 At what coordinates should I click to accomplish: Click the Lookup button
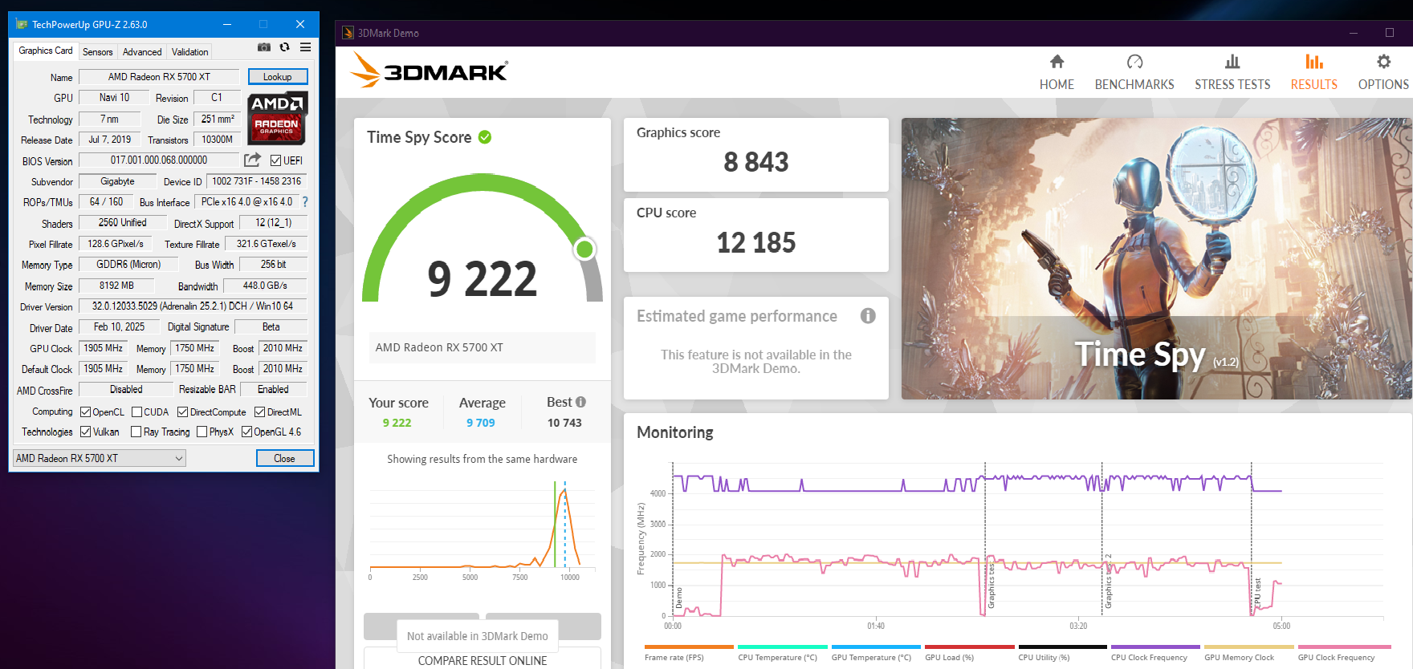(278, 77)
